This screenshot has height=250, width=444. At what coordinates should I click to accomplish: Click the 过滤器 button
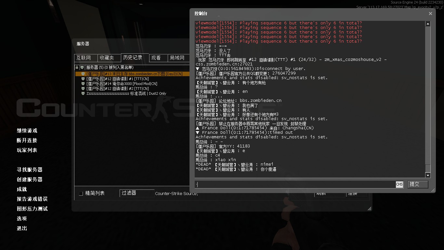[137, 193]
